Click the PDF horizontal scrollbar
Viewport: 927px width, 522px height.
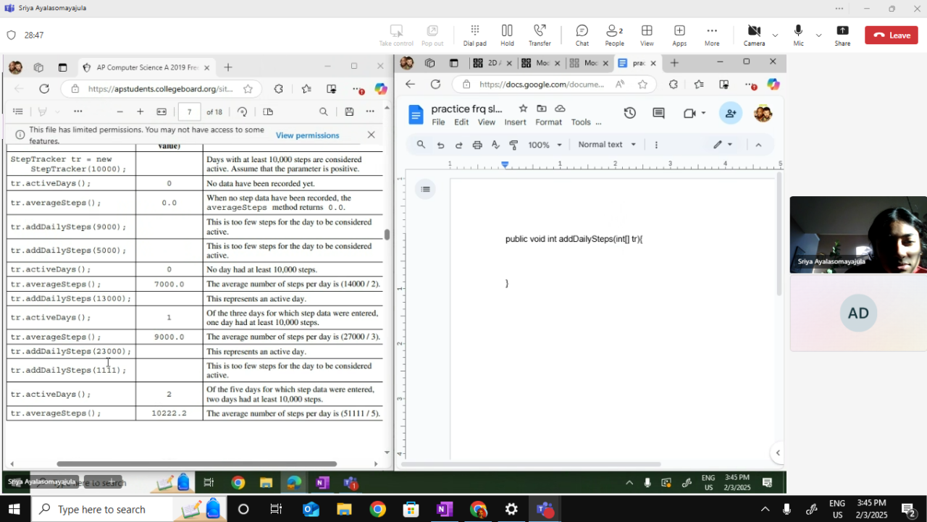click(196, 464)
